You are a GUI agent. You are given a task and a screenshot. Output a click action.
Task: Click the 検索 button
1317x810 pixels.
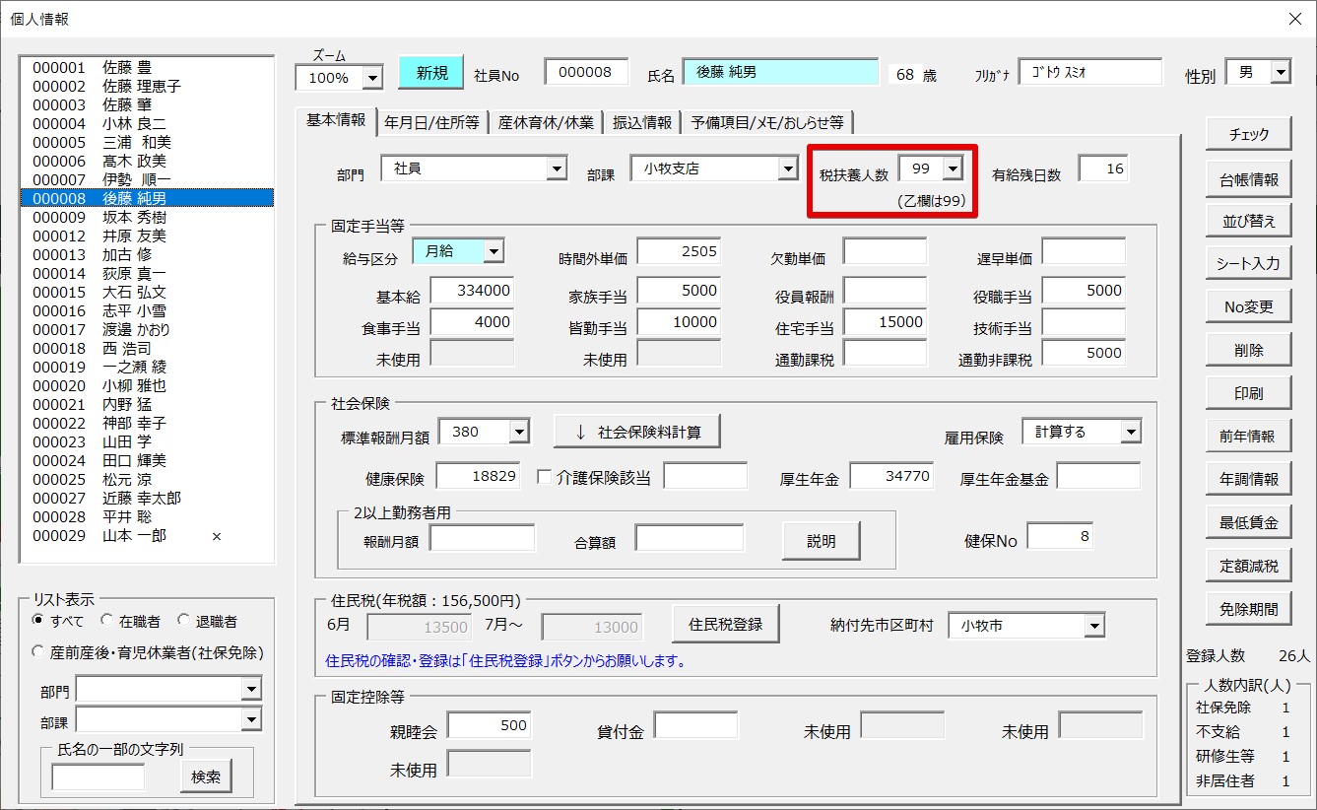pyautogui.click(x=206, y=776)
